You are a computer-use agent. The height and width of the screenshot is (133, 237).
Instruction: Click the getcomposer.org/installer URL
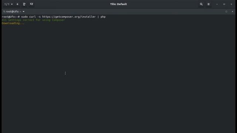click(x=69, y=17)
